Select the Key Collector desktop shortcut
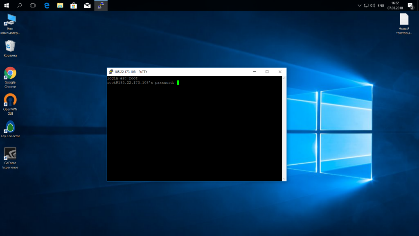Image resolution: width=419 pixels, height=236 pixels. [x=10, y=127]
